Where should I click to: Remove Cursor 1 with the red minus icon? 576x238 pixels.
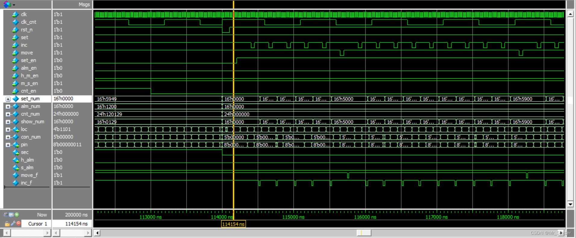click(x=19, y=224)
